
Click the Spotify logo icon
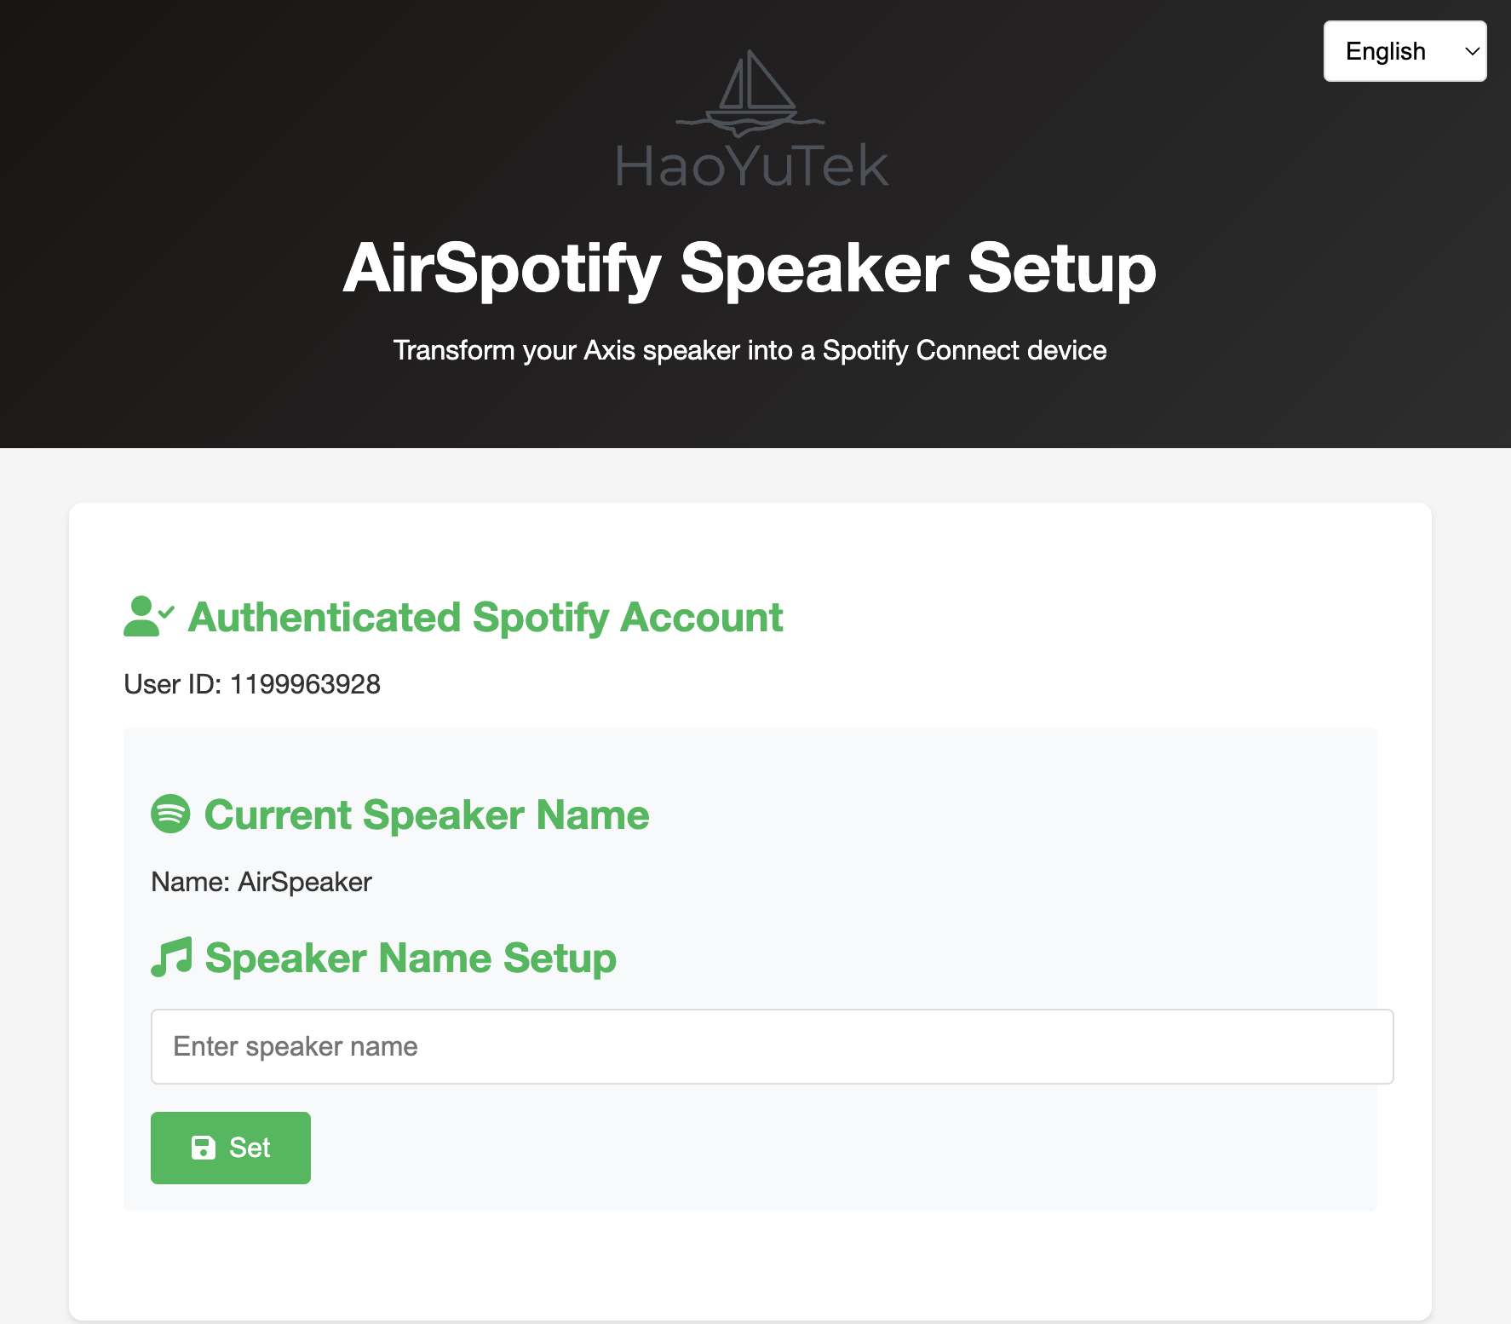[170, 814]
